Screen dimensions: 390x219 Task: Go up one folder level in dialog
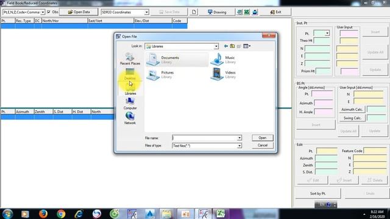[x=232, y=46]
